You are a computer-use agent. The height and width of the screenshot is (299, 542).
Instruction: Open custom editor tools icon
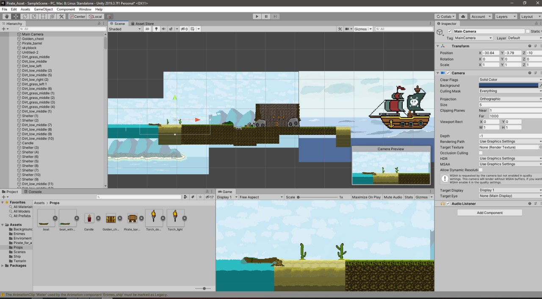[x=61, y=16]
